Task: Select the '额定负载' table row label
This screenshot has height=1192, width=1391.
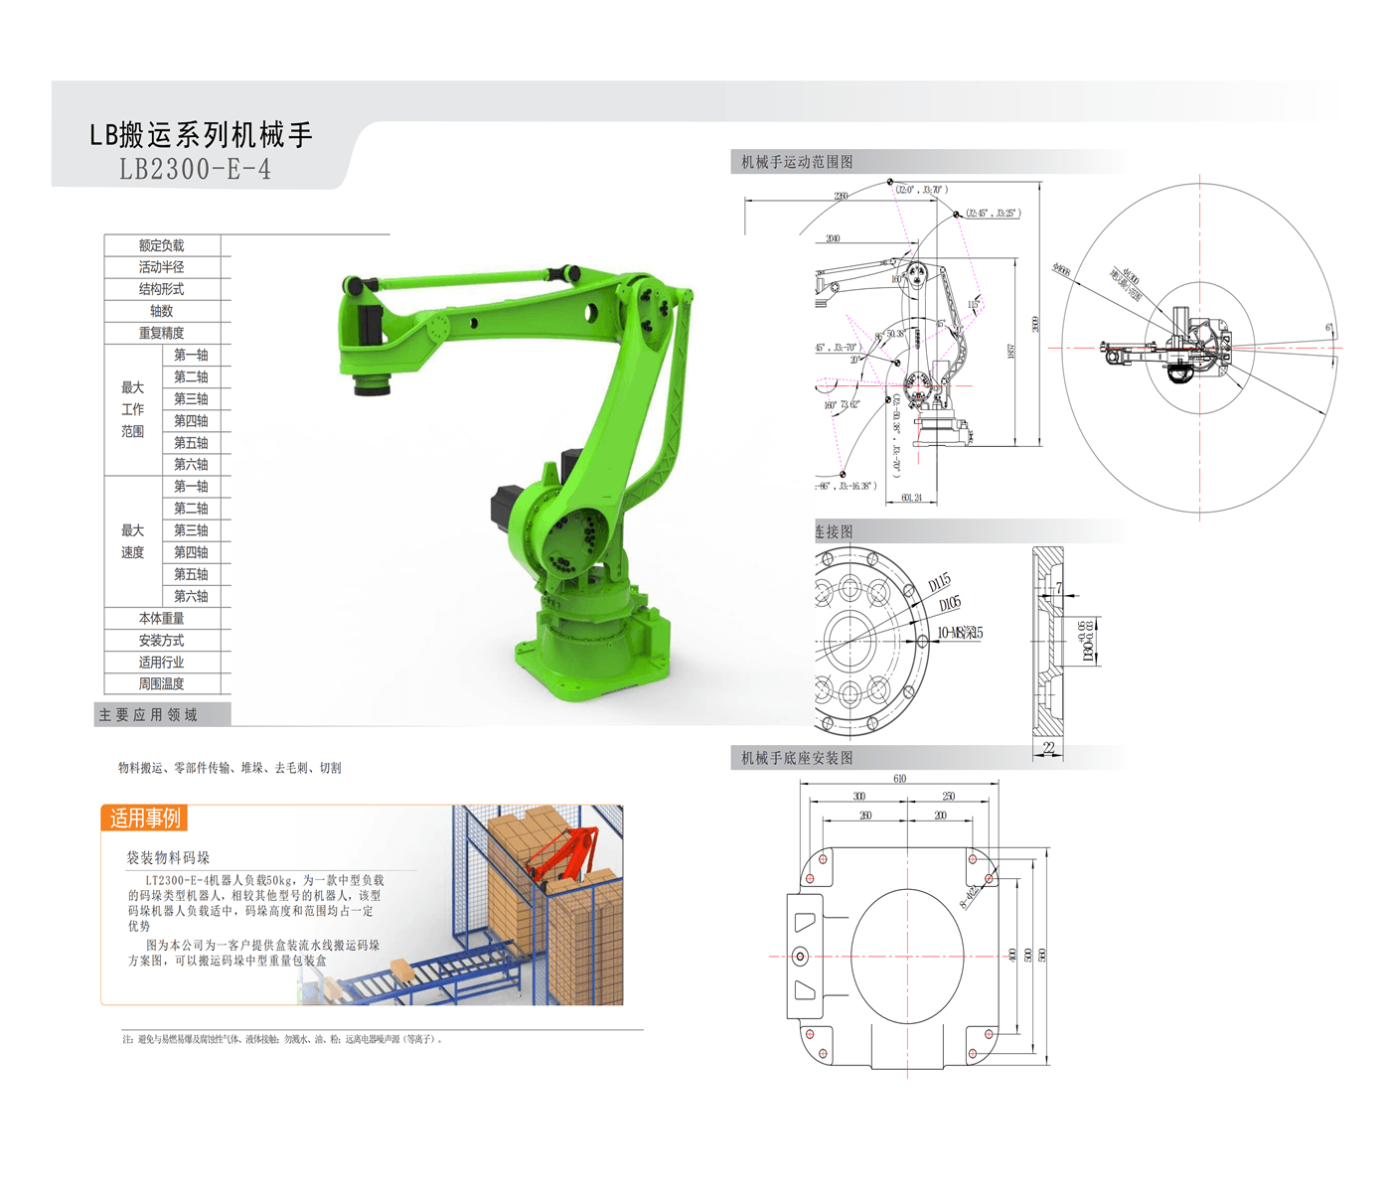Action: tap(161, 245)
